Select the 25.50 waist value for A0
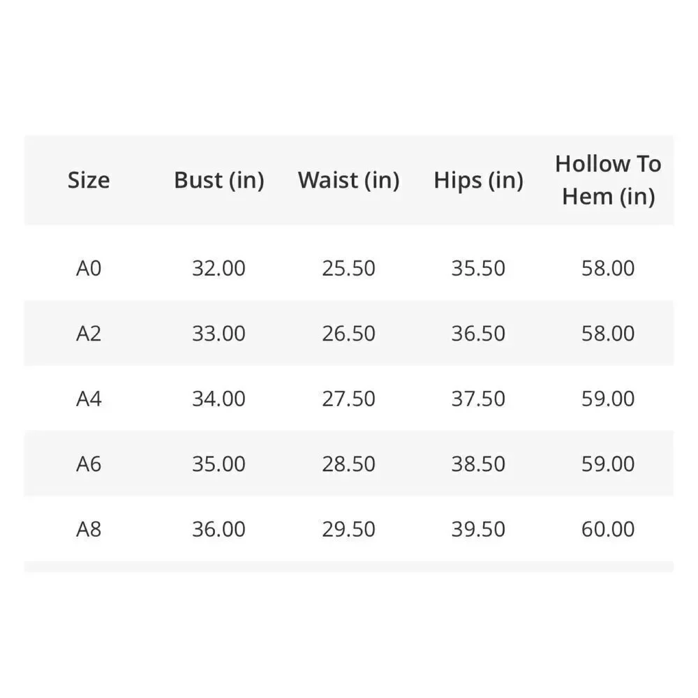698x698 pixels. tap(348, 268)
